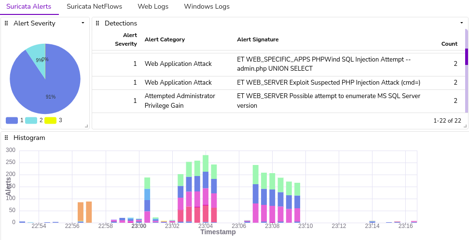Switch to the Suricata NetFlows tab
The width and height of the screenshot is (469, 240).
(x=95, y=7)
